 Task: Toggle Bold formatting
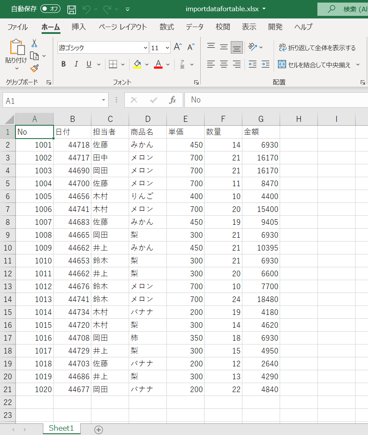[x=63, y=64]
